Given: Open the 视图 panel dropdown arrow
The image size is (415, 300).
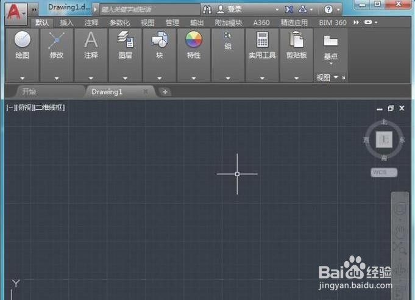Looking at the screenshot, I should tap(336, 77).
